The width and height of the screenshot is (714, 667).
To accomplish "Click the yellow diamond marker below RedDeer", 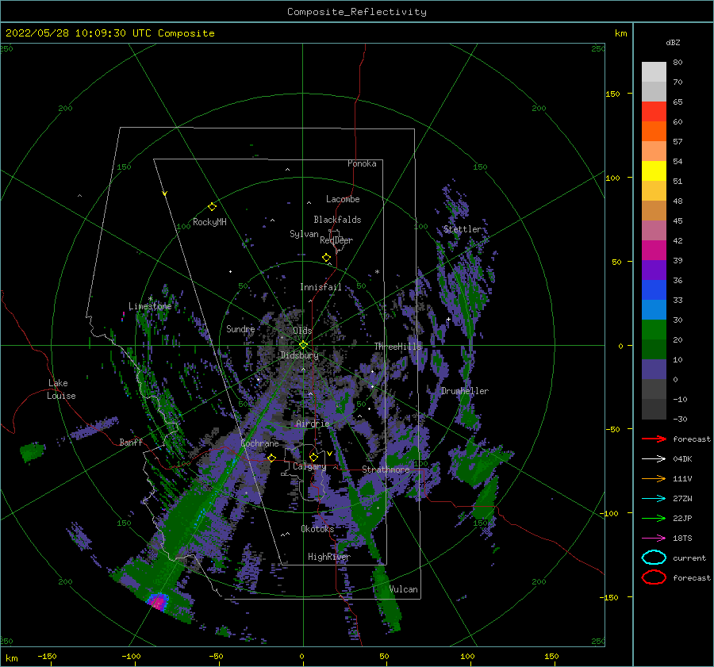I will (x=326, y=258).
